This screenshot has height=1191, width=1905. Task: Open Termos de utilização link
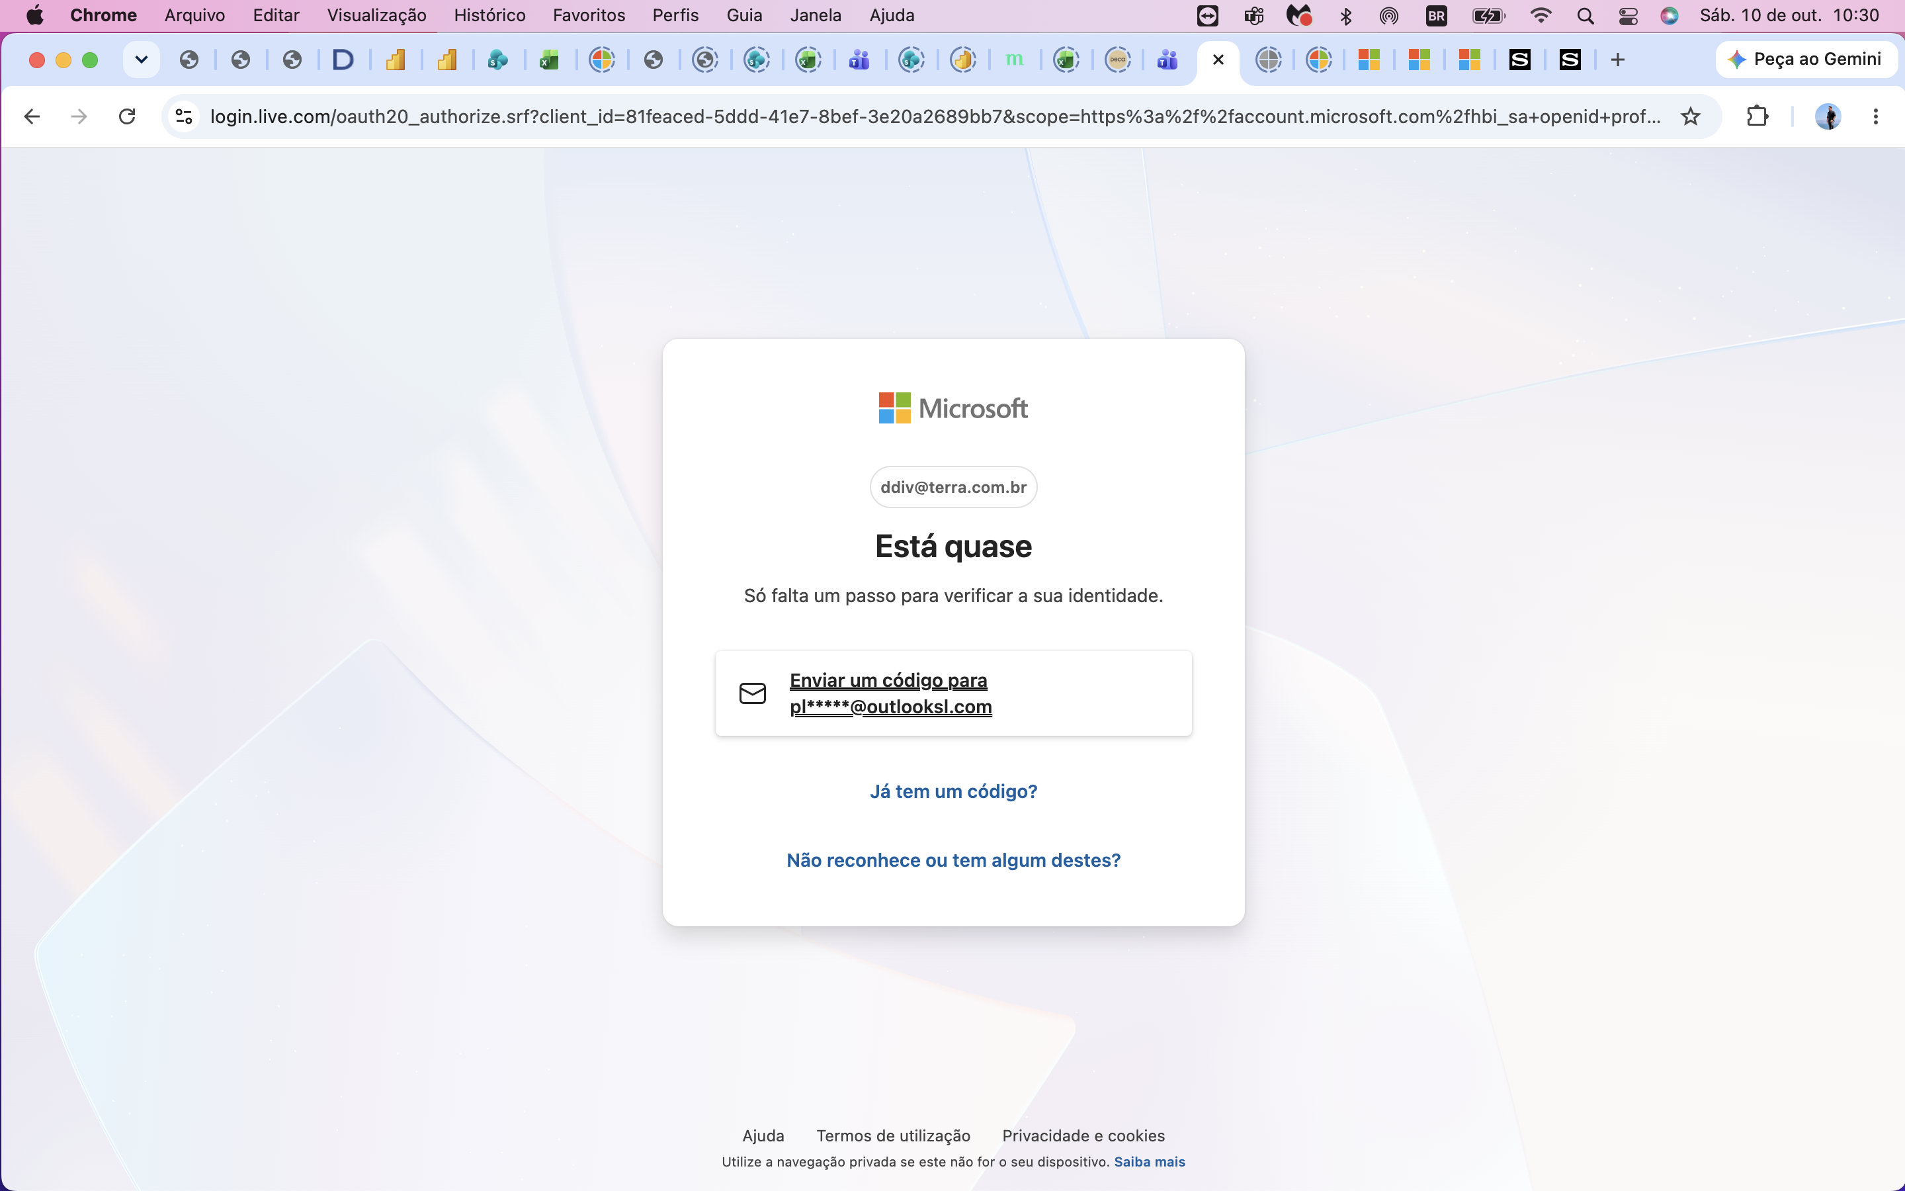click(893, 1136)
